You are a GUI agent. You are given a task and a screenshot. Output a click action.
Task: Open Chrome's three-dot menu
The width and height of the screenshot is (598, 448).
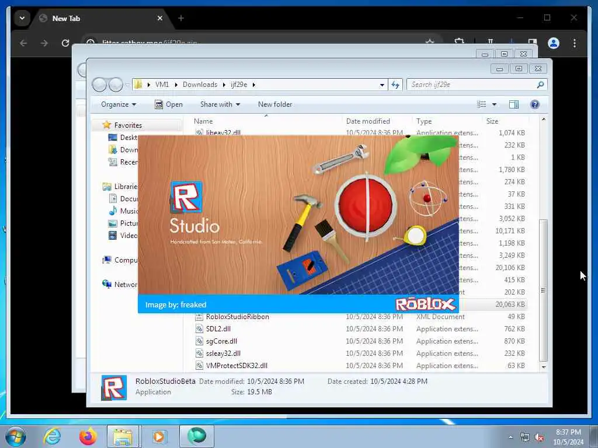(575, 43)
